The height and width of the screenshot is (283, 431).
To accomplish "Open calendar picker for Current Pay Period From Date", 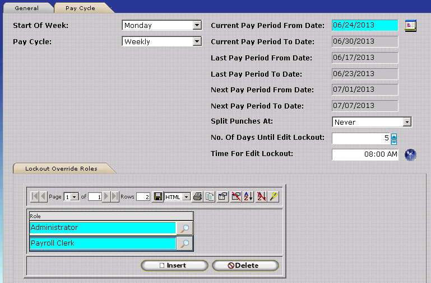I will (411, 26).
